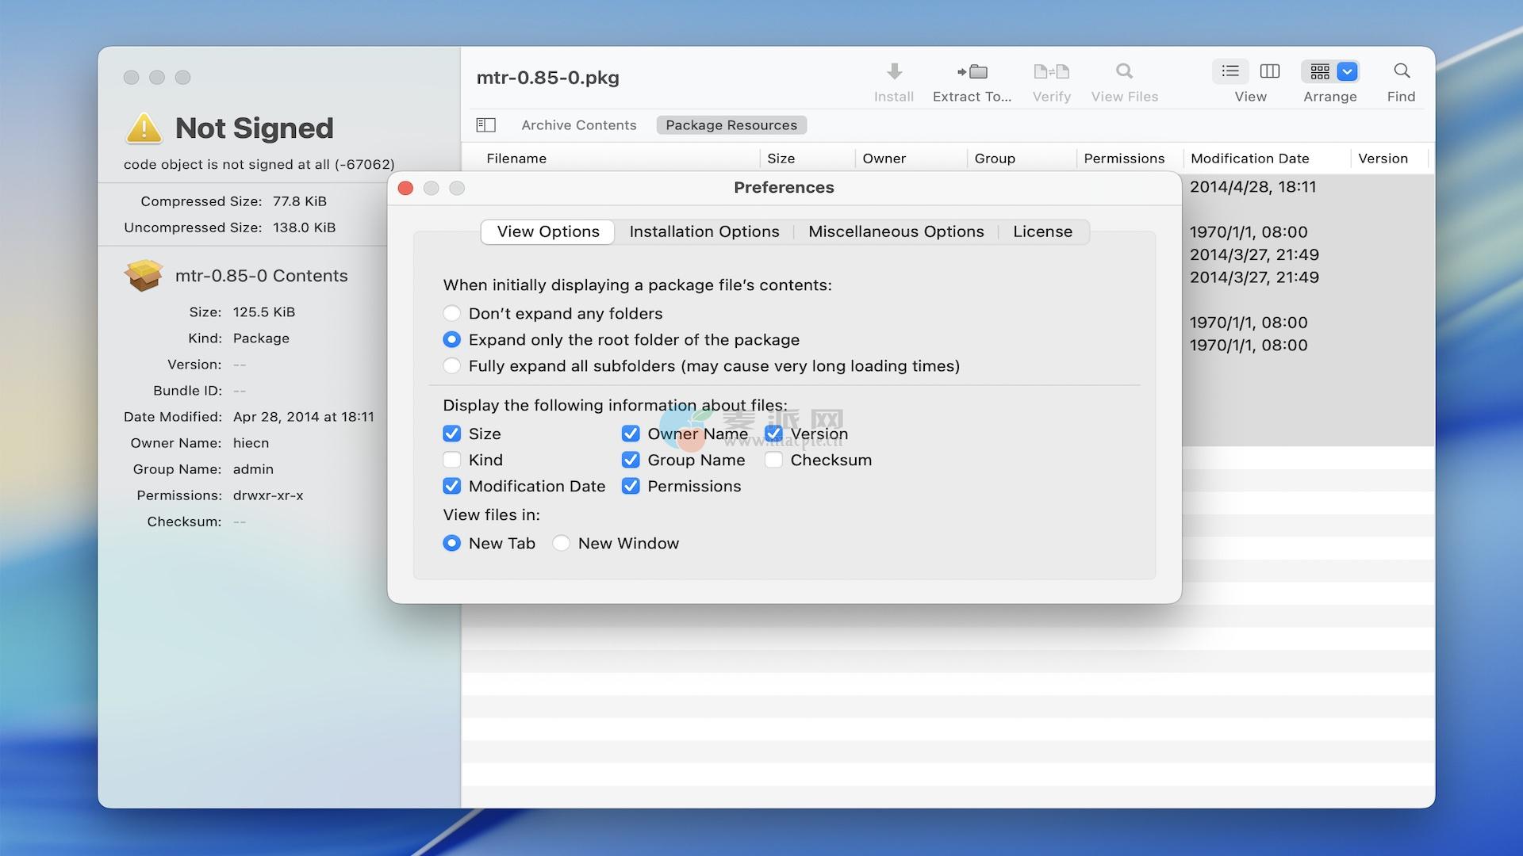The height and width of the screenshot is (856, 1523).
Task: Uncheck the Size checkbox
Action: click(452, 434)
